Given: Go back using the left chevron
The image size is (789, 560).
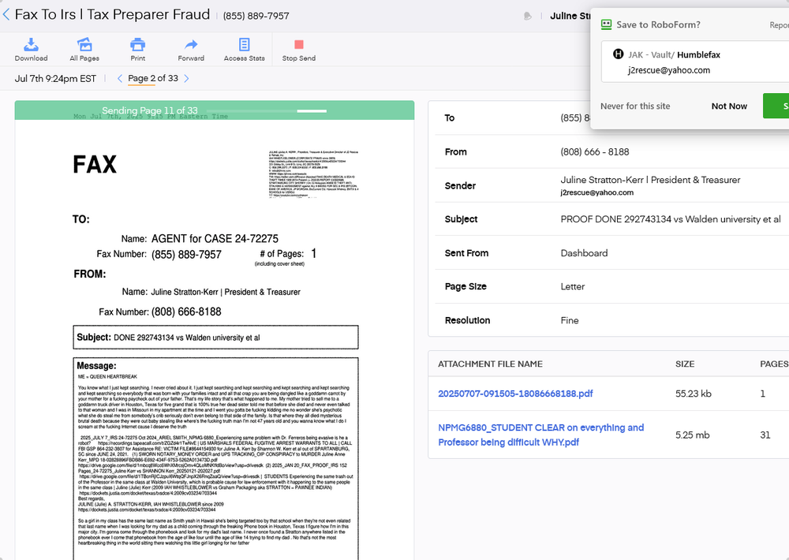Looking at the screenshot, I should (6, 14).
